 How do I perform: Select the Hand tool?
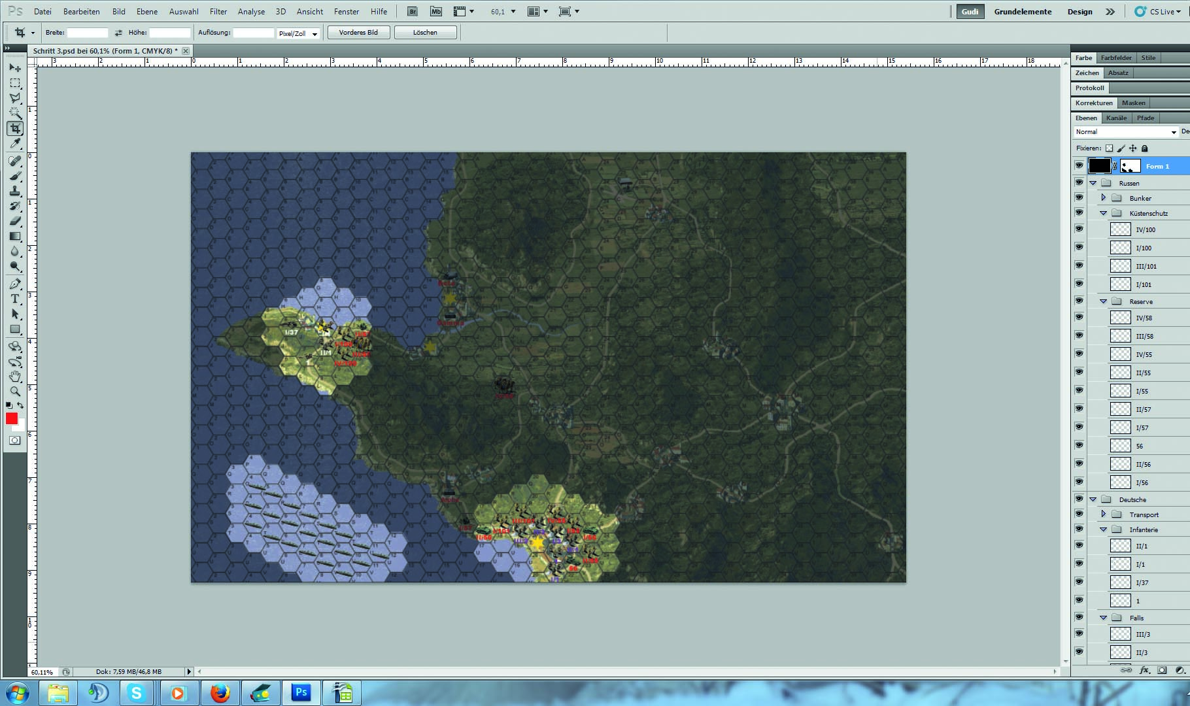coord(15,377)
